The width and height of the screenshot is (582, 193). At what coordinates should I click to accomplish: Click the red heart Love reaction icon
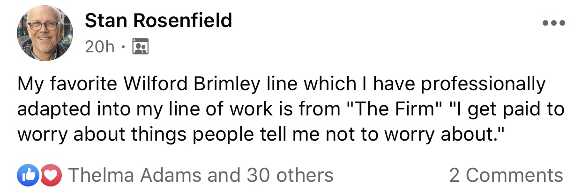click(52, 175)
